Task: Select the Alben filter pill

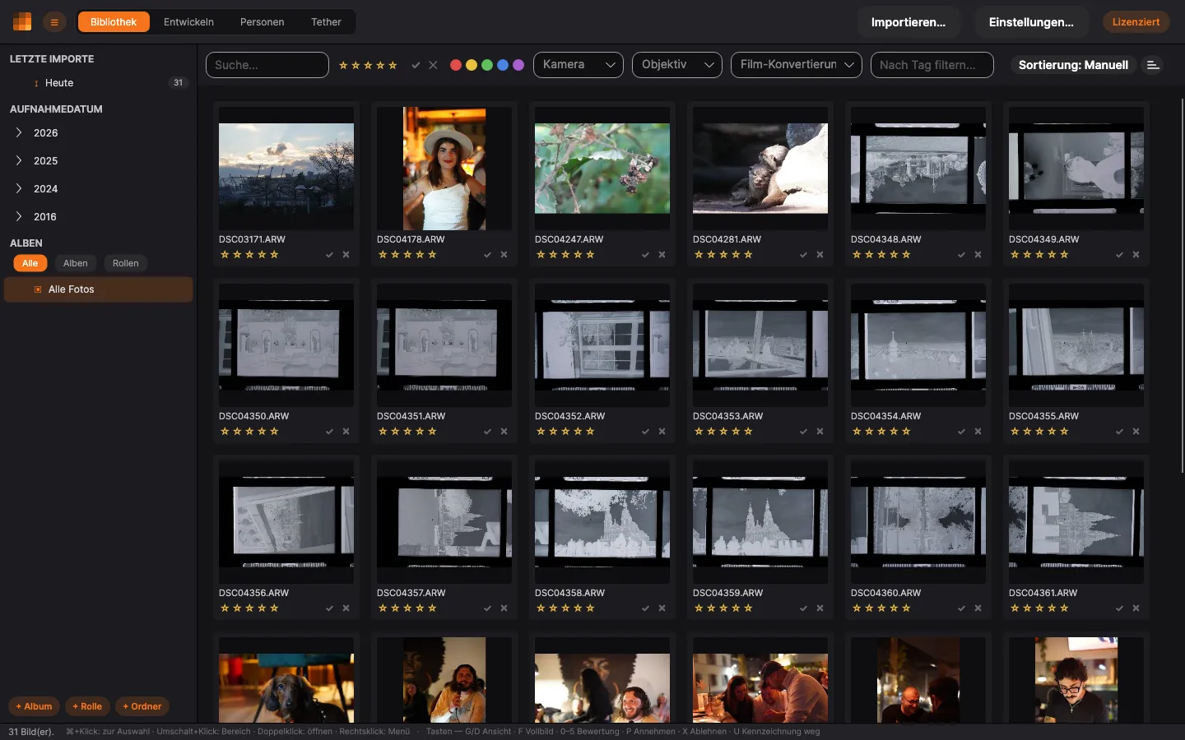Action: [76, 263]
